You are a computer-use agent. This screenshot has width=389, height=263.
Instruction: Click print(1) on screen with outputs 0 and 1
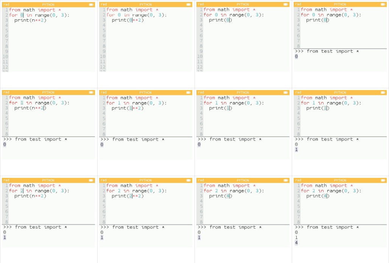317,108
